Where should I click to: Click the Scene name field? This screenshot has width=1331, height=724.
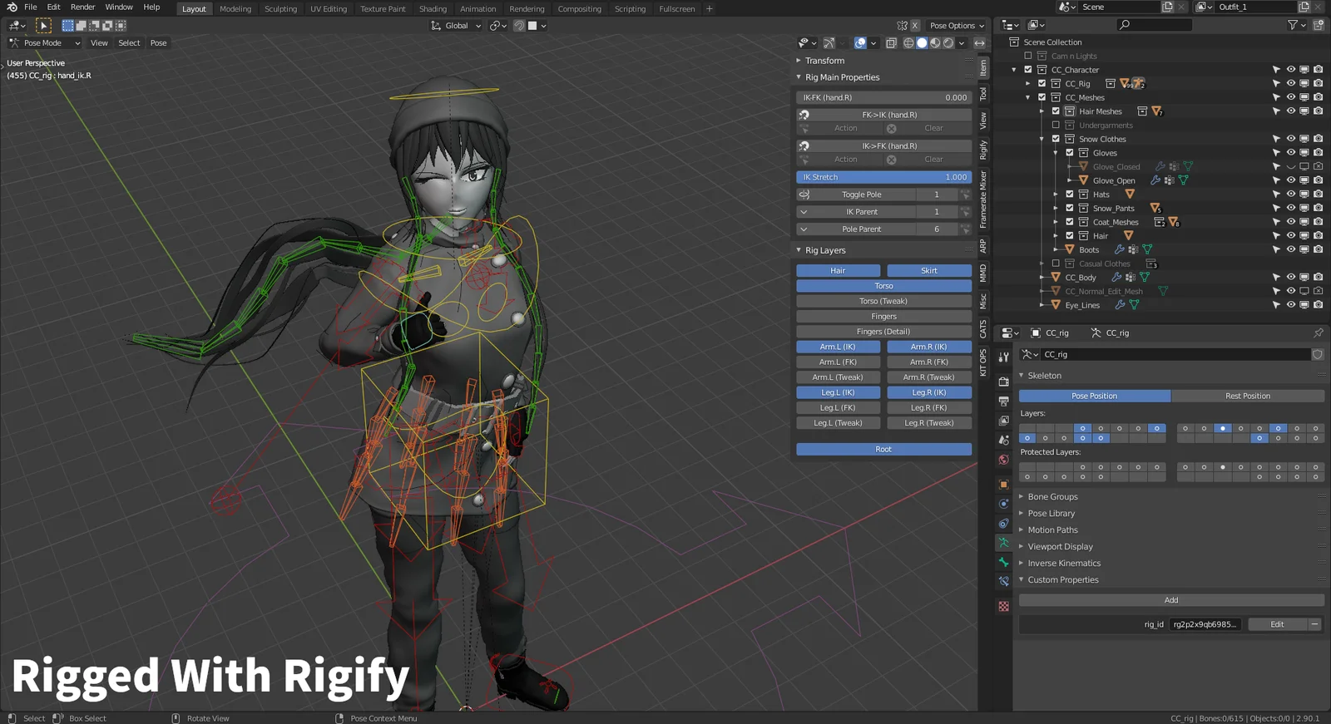[x=1118, y=7]
